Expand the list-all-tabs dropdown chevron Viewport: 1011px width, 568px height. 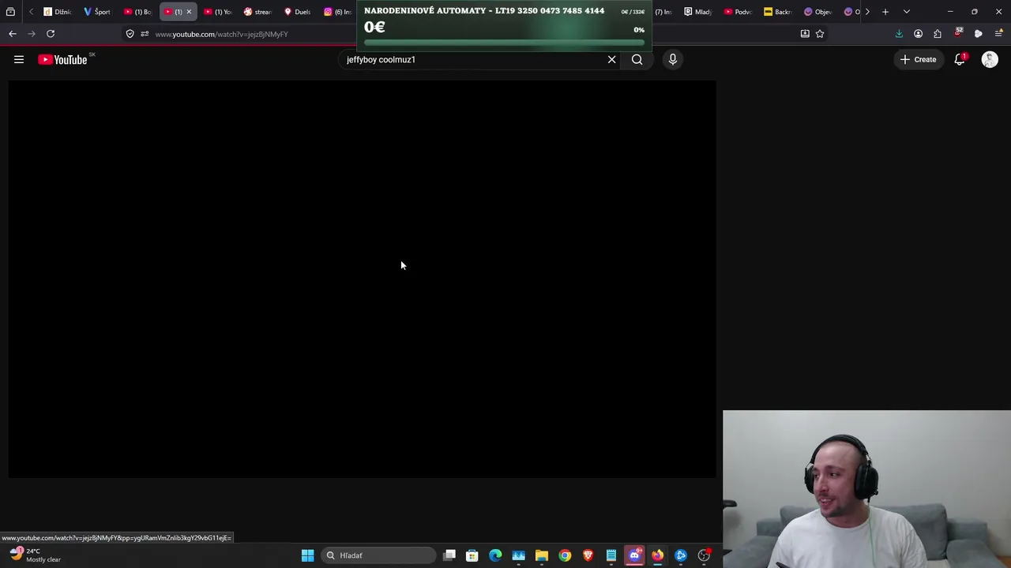[x=907, y=12]
